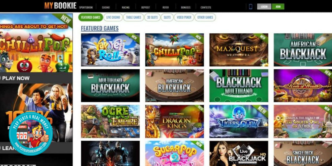Switch to the 3D Slots tab
The width and height of the screenshot is (332, 166).
point(152,17)
